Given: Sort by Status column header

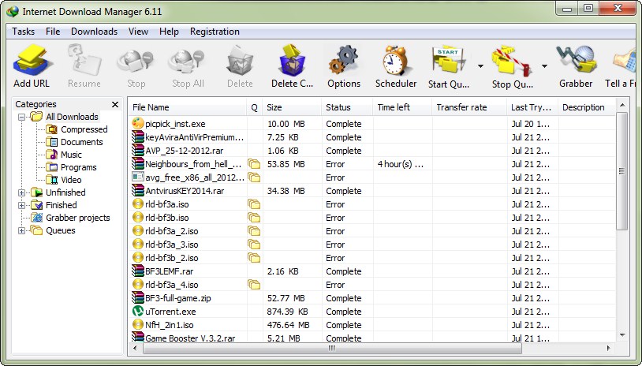Looking at the screenshot, I should (x=347, y=107).
